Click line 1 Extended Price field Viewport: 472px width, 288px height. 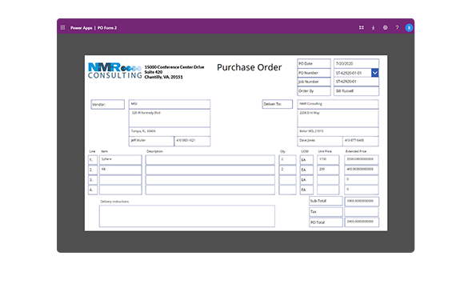coord(362,160)
